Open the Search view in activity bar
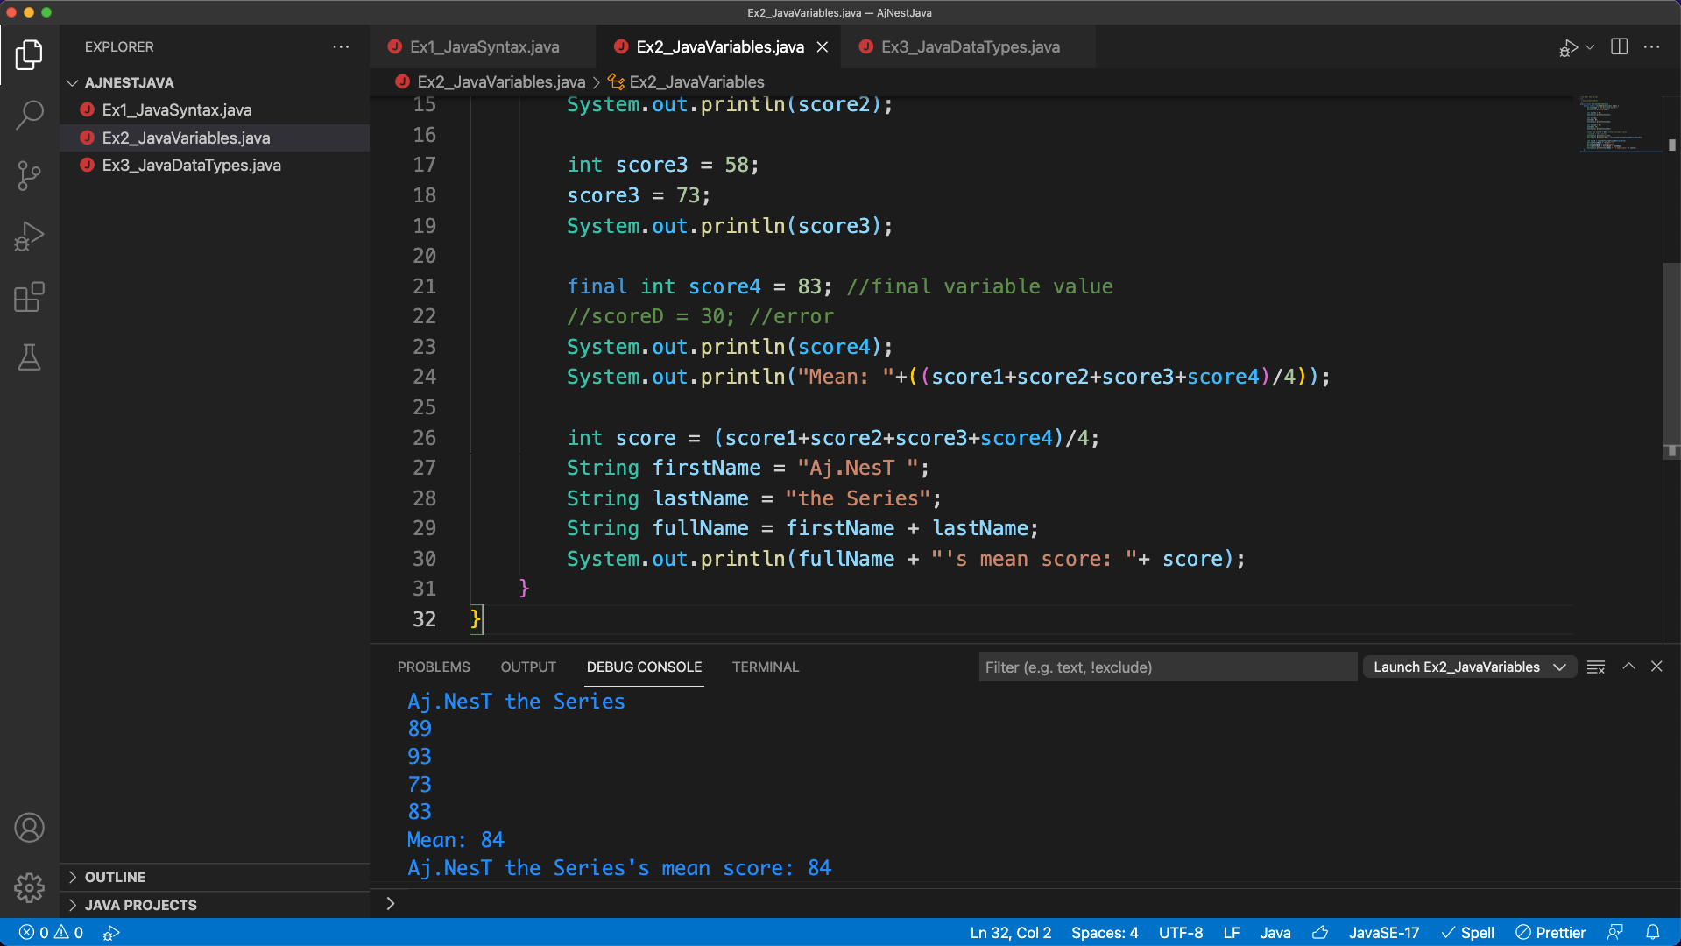The width and height of the screenshot is (1681, 946). [x=30, y=115]
